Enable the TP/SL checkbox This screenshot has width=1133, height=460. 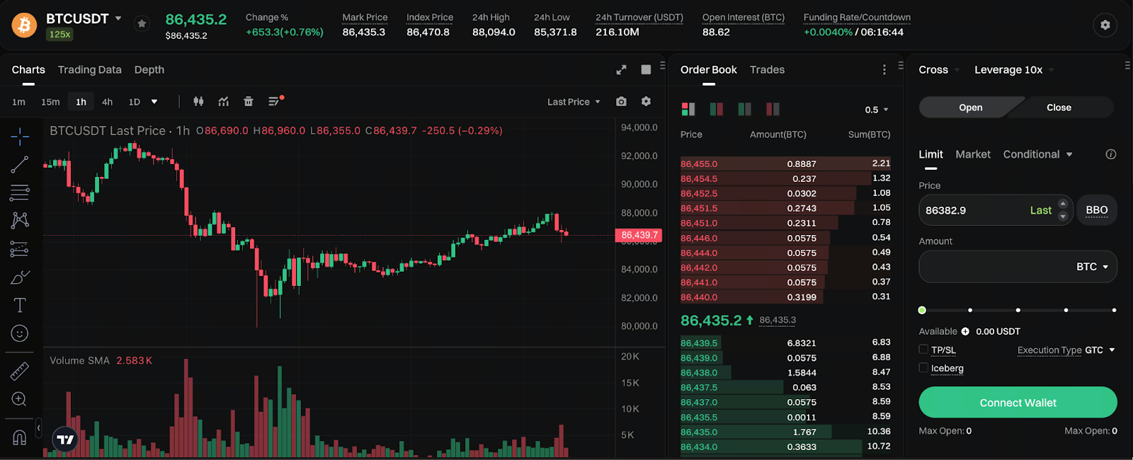point(923,349)
